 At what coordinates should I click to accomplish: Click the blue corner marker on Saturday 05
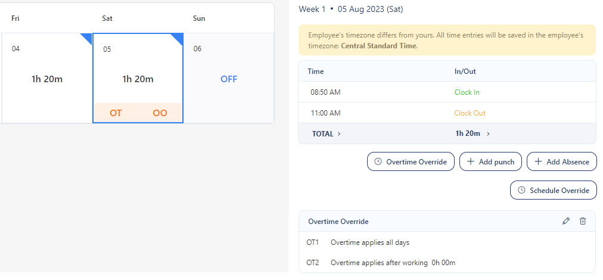(x=178, y=39)
